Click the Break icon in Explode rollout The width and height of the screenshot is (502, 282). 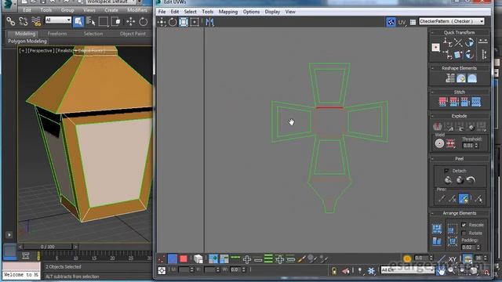click(x=438, y=127)
